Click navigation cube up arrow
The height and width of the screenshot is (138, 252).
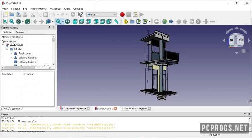tap(237, 28)
